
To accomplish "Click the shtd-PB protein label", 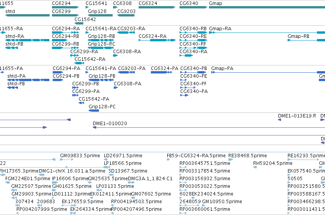I will [x=16, y=84].
